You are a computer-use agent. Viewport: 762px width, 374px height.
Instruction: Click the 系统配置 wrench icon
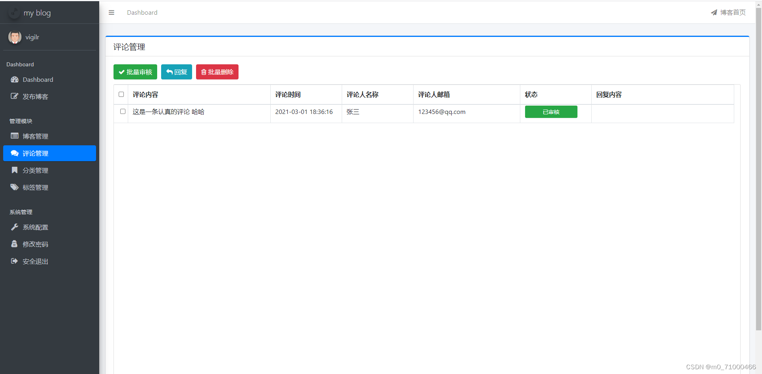pyautogui.click(x=15, y=227)
